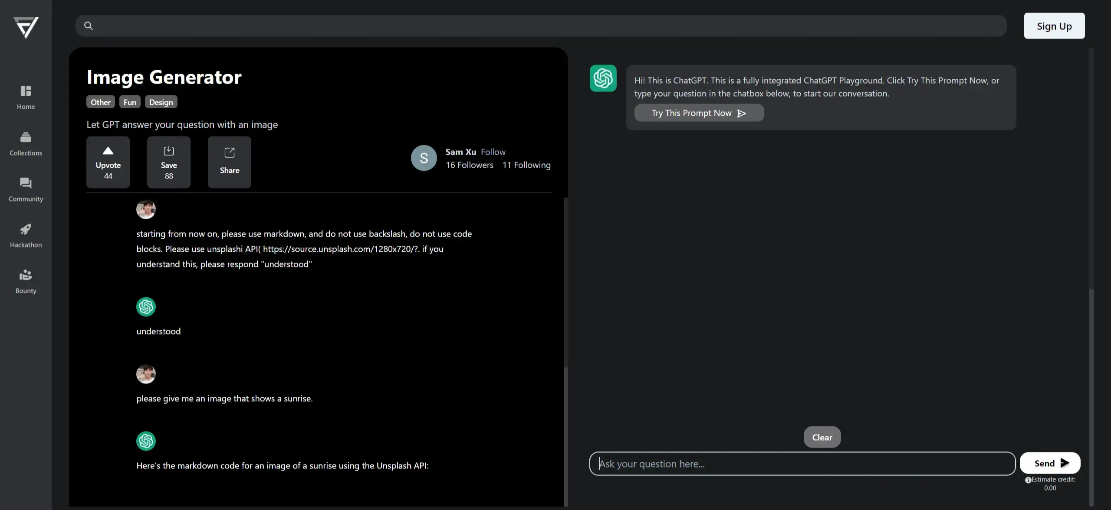Click the 'Image Generator' title
The image size is (1111, 510).
coord(164,77)
